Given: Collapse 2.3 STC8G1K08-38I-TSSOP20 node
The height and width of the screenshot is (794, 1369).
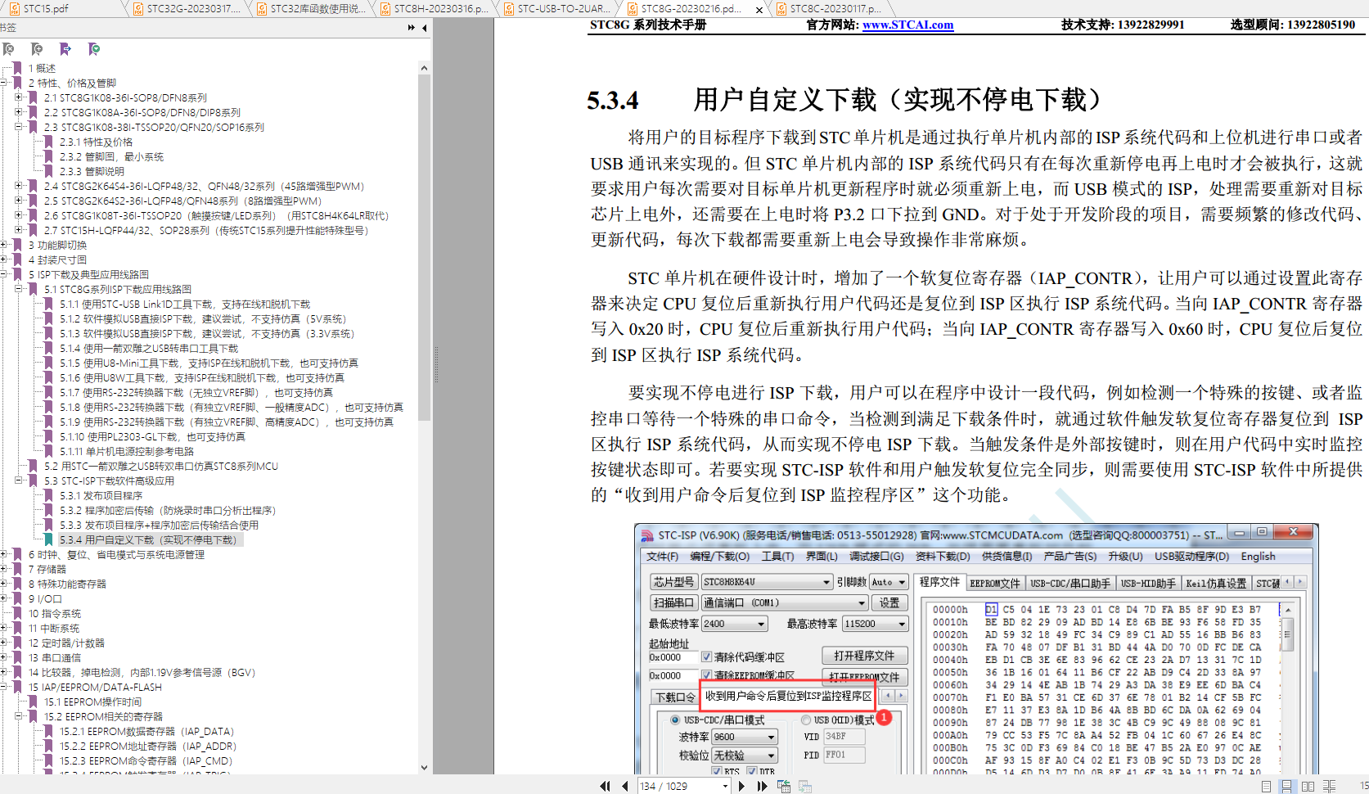Looking at the screenshot, I should coord(19,127).
